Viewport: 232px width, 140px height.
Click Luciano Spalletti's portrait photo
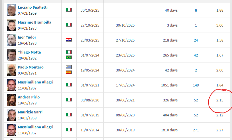[x=12, y=10]
